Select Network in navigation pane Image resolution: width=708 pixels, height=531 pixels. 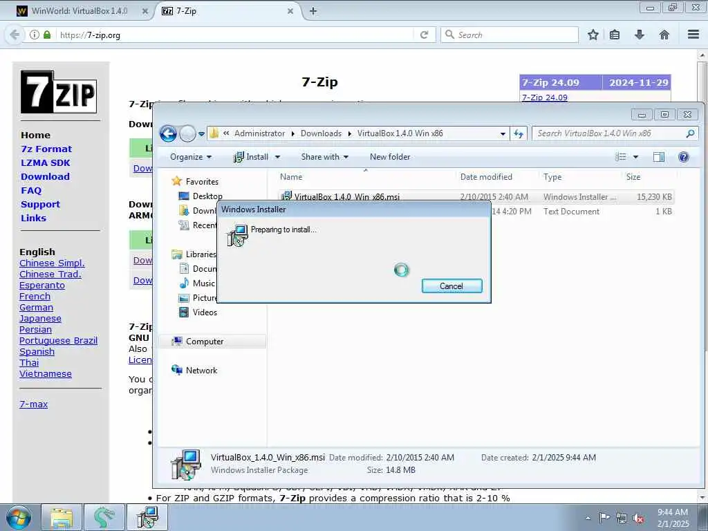(201, 371)
